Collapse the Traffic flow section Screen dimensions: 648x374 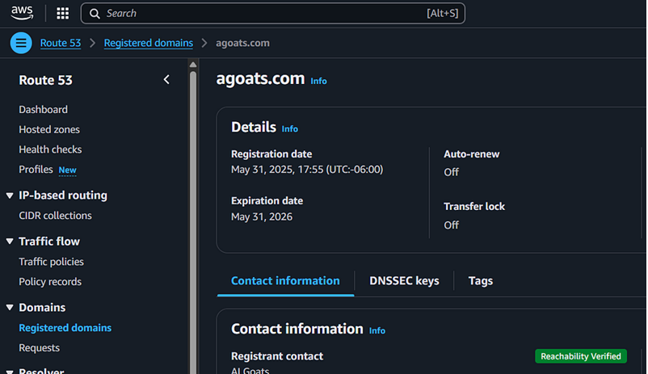pos(10,242)
